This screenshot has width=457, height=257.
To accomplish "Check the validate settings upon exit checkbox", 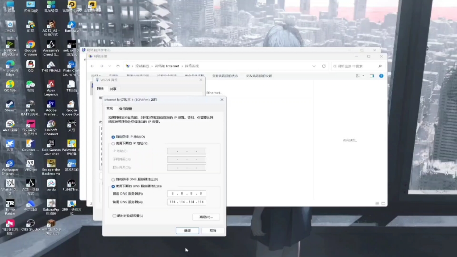I will 114,216.
